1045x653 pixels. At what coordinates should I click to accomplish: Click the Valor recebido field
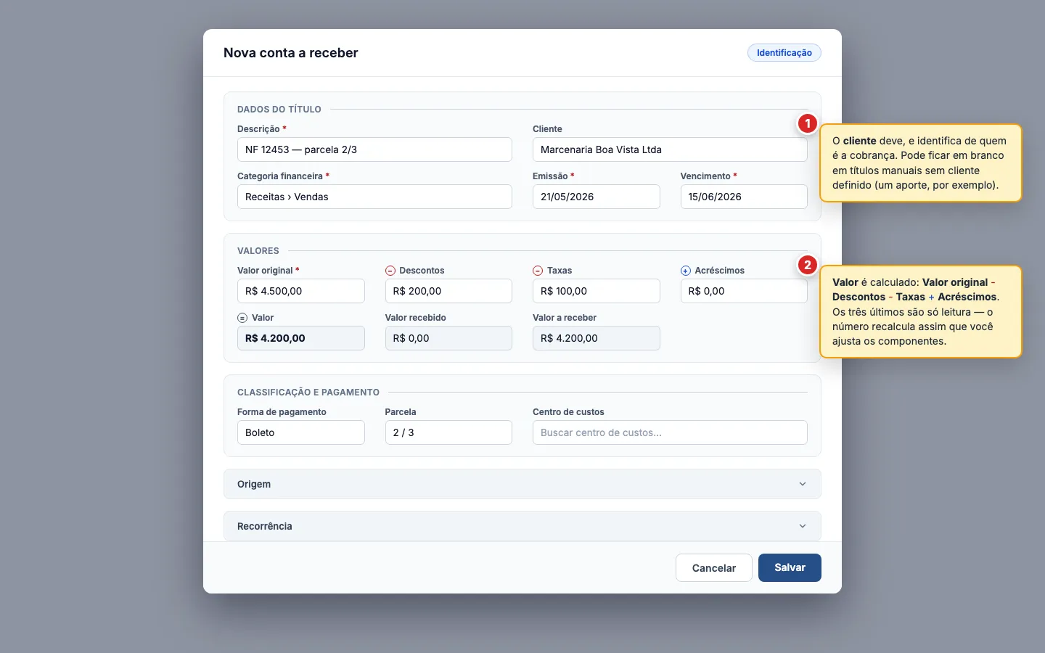coord(448,338)
